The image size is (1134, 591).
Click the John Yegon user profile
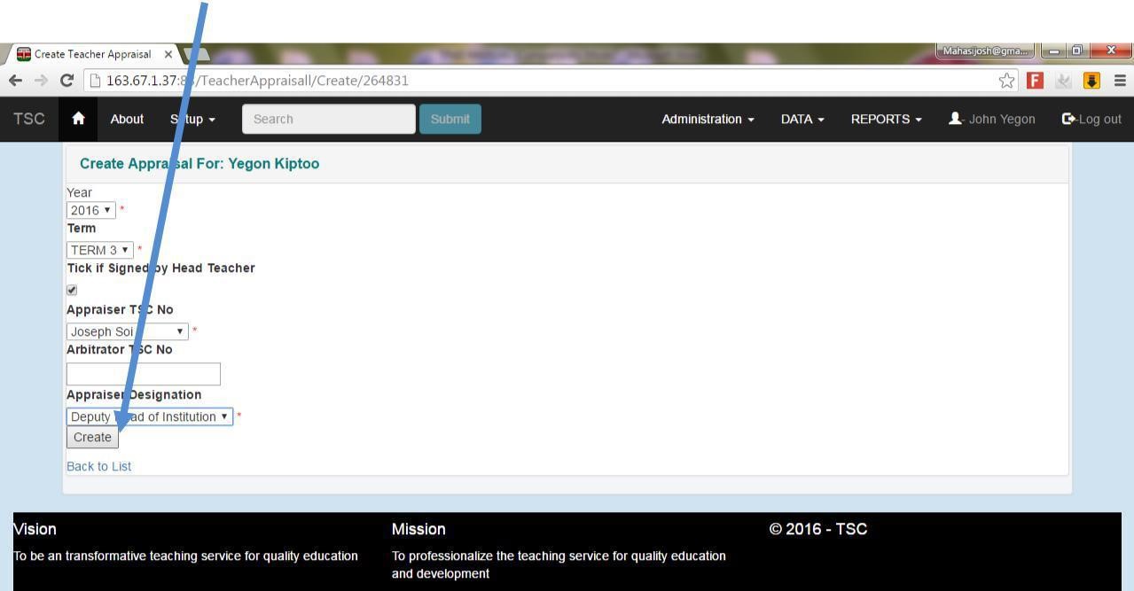point(991,119)
